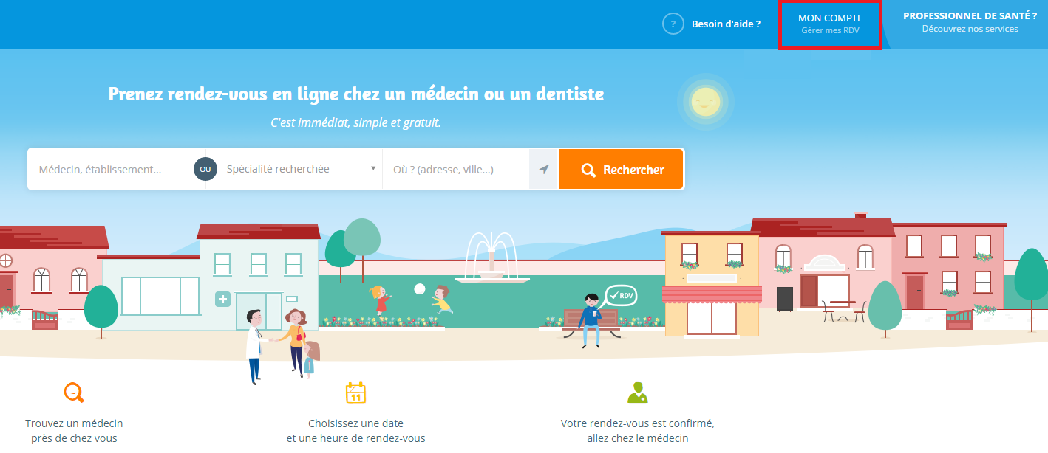
Task: Click the help question mark icon
Action: pyautogui.click(x=673, y=24)
